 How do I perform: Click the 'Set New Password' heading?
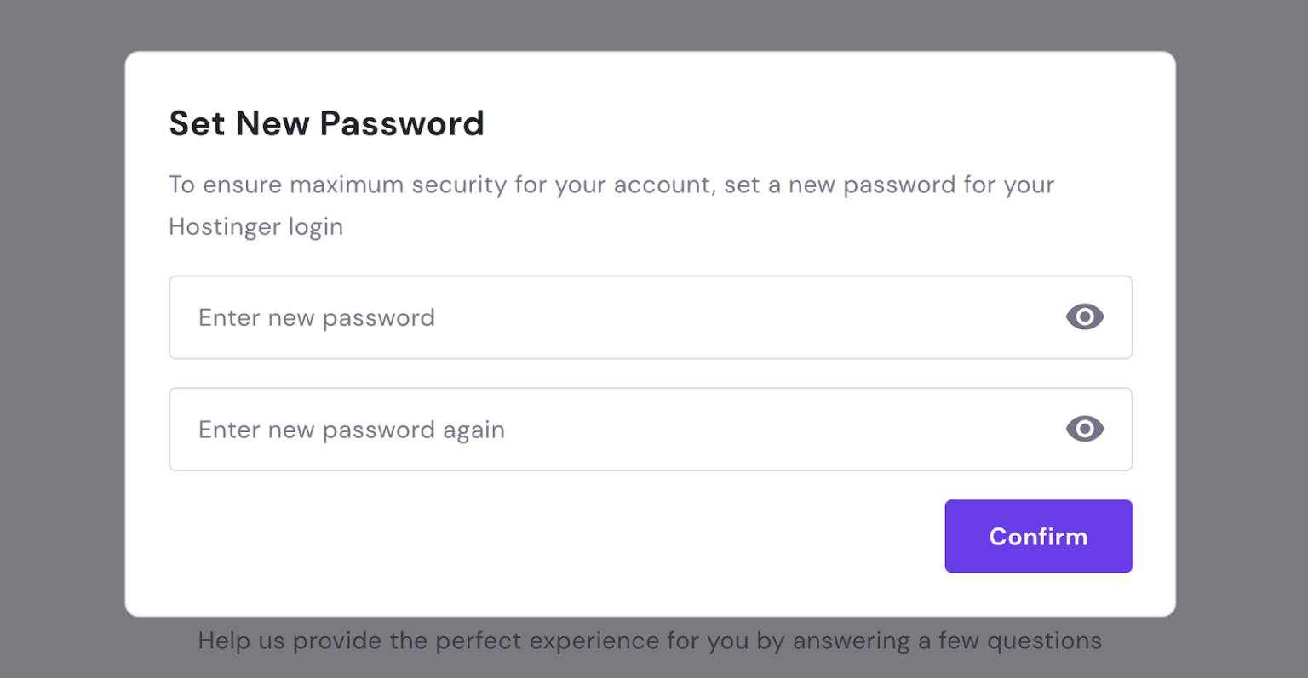(326, 123)
